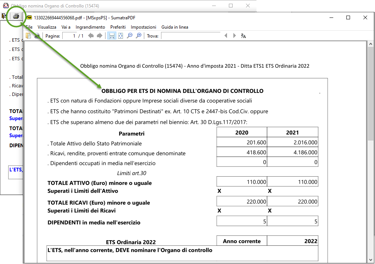
Task: Click the line "L'ETS, nell'anno corrente, DEVE nominare l'Organo di controllo"
Action: tap(130, 250)
